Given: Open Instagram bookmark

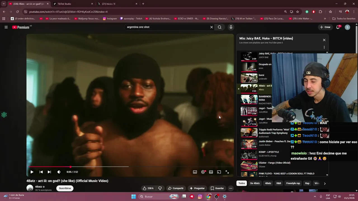Looking at the screenshot, I should [110, 19].
